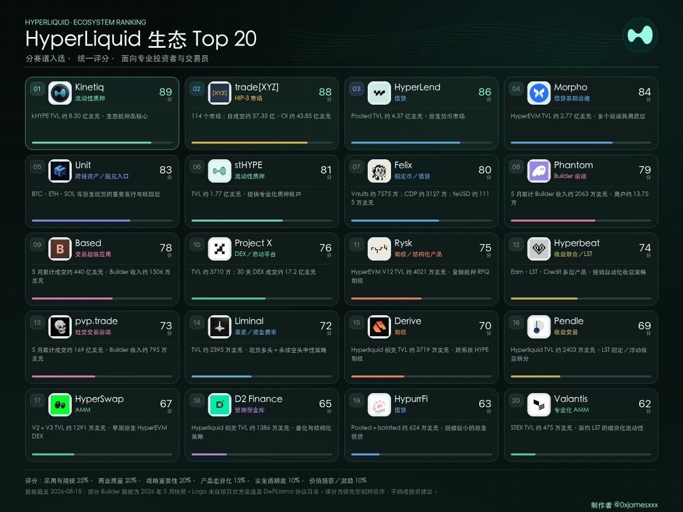Click the pvp.trade skull logo

[x=60, y=327]
